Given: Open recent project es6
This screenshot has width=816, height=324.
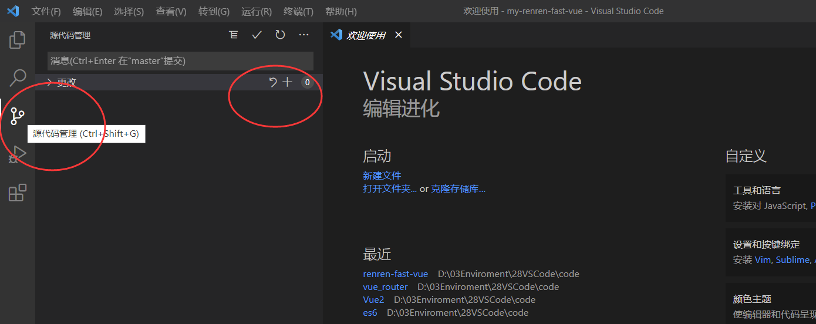Looking at the screenshot, I should click(x=370, y=313).
